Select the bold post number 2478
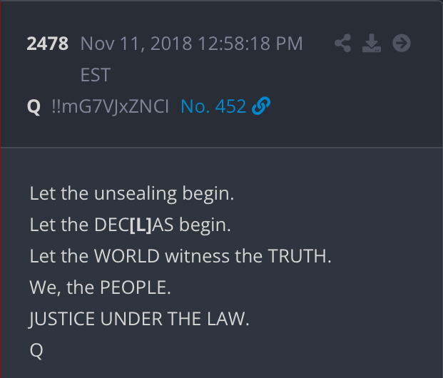Viewport: 443px width, 378px height. pyautogui.click(x=48, y=44)
